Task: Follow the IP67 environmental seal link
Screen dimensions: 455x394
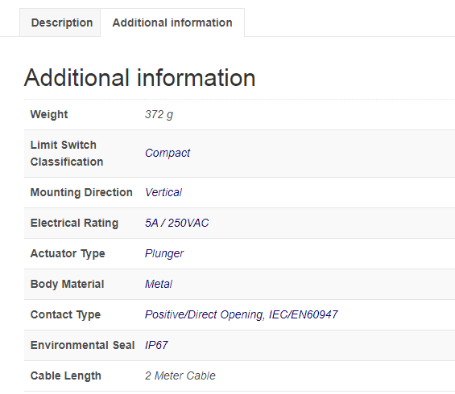Action: (x=156, y=345)
